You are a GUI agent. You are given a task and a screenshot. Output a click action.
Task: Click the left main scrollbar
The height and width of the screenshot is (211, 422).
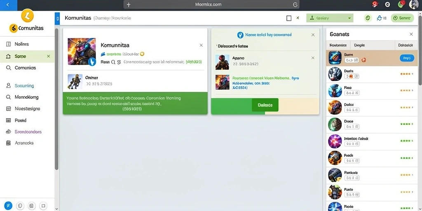pyautogui.click(x=56, y=99)
